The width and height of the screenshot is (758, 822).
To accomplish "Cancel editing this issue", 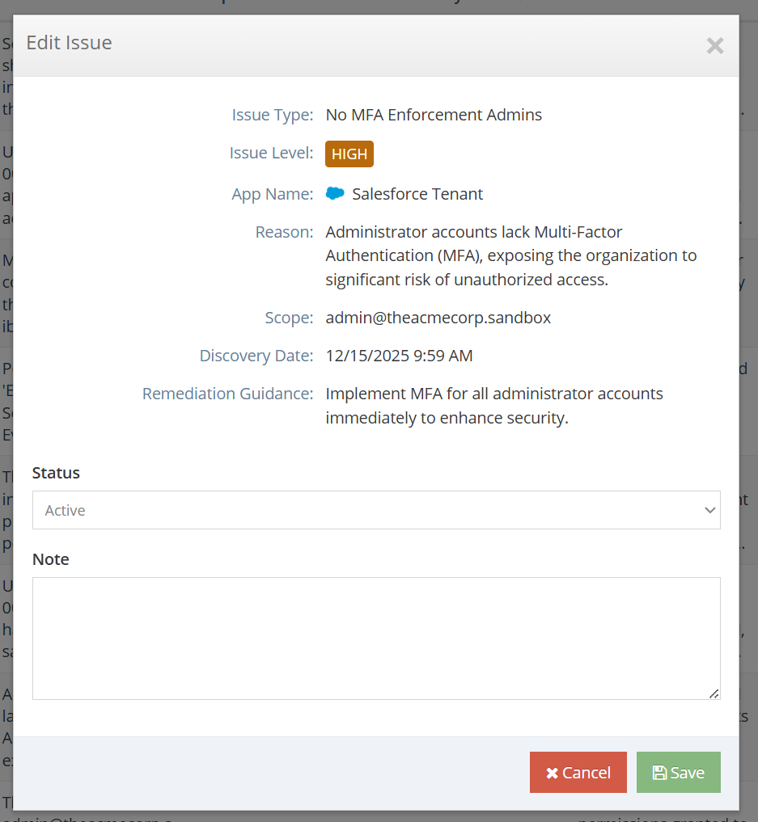I will pos(578,772).
